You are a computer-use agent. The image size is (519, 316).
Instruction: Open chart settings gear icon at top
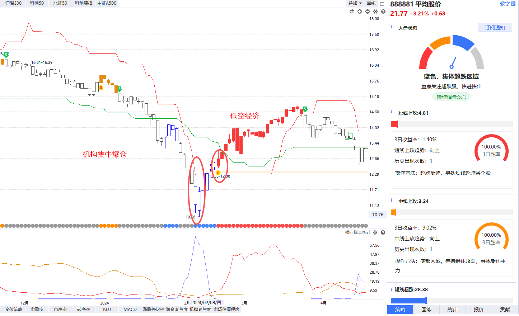tap(375, 11)
